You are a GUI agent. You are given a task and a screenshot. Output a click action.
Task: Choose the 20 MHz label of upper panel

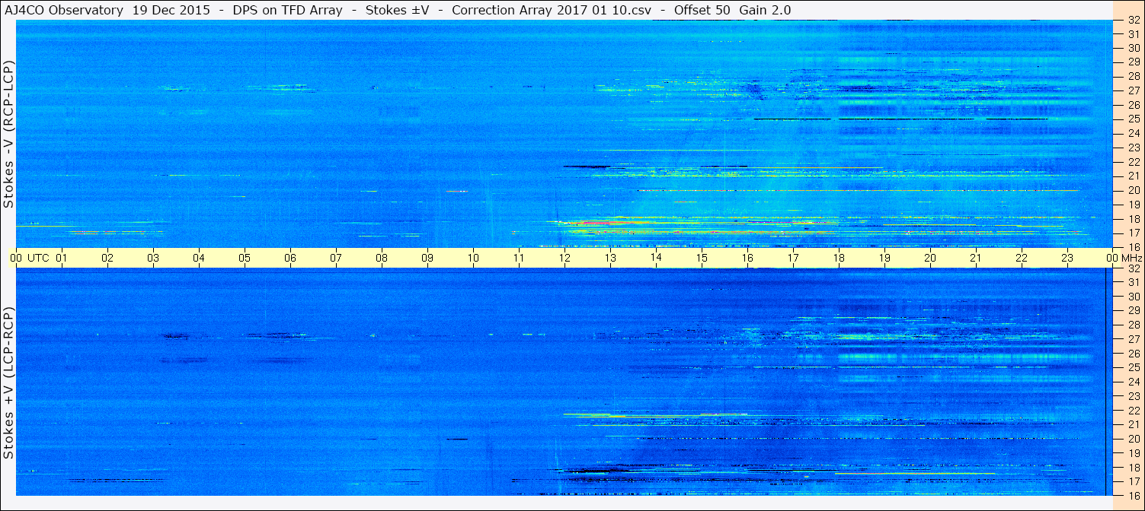pyautogui.click(x=1133, y=190)
